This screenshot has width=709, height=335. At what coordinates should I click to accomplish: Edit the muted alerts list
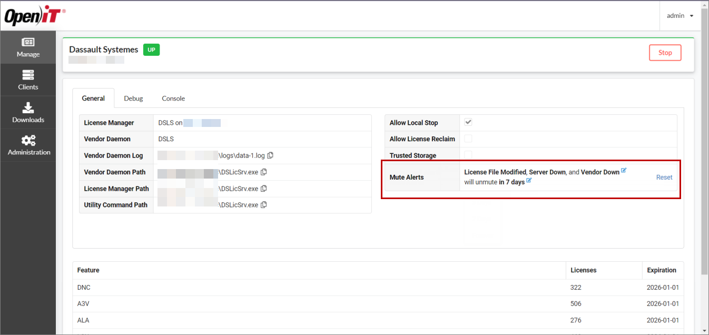click(x=624, y=170)
